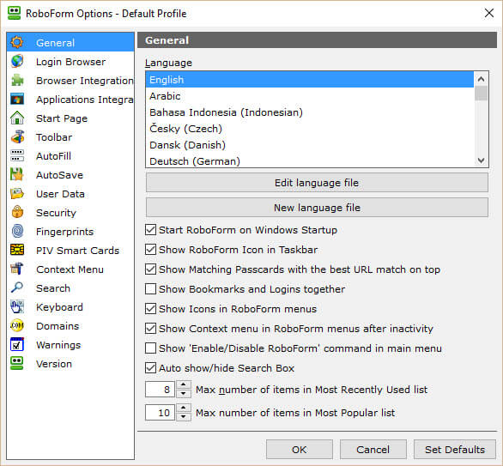Uncheck Auto show/hide Search Box
This screenshot has width=503, height=466.
coord(150,367)
